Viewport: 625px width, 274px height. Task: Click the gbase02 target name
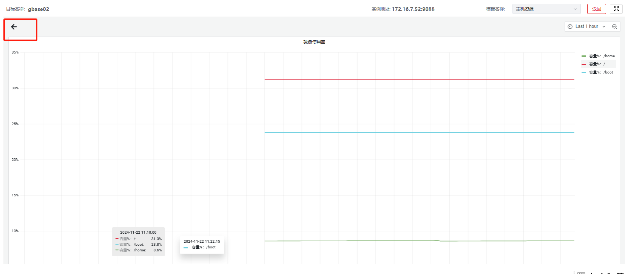39,9
